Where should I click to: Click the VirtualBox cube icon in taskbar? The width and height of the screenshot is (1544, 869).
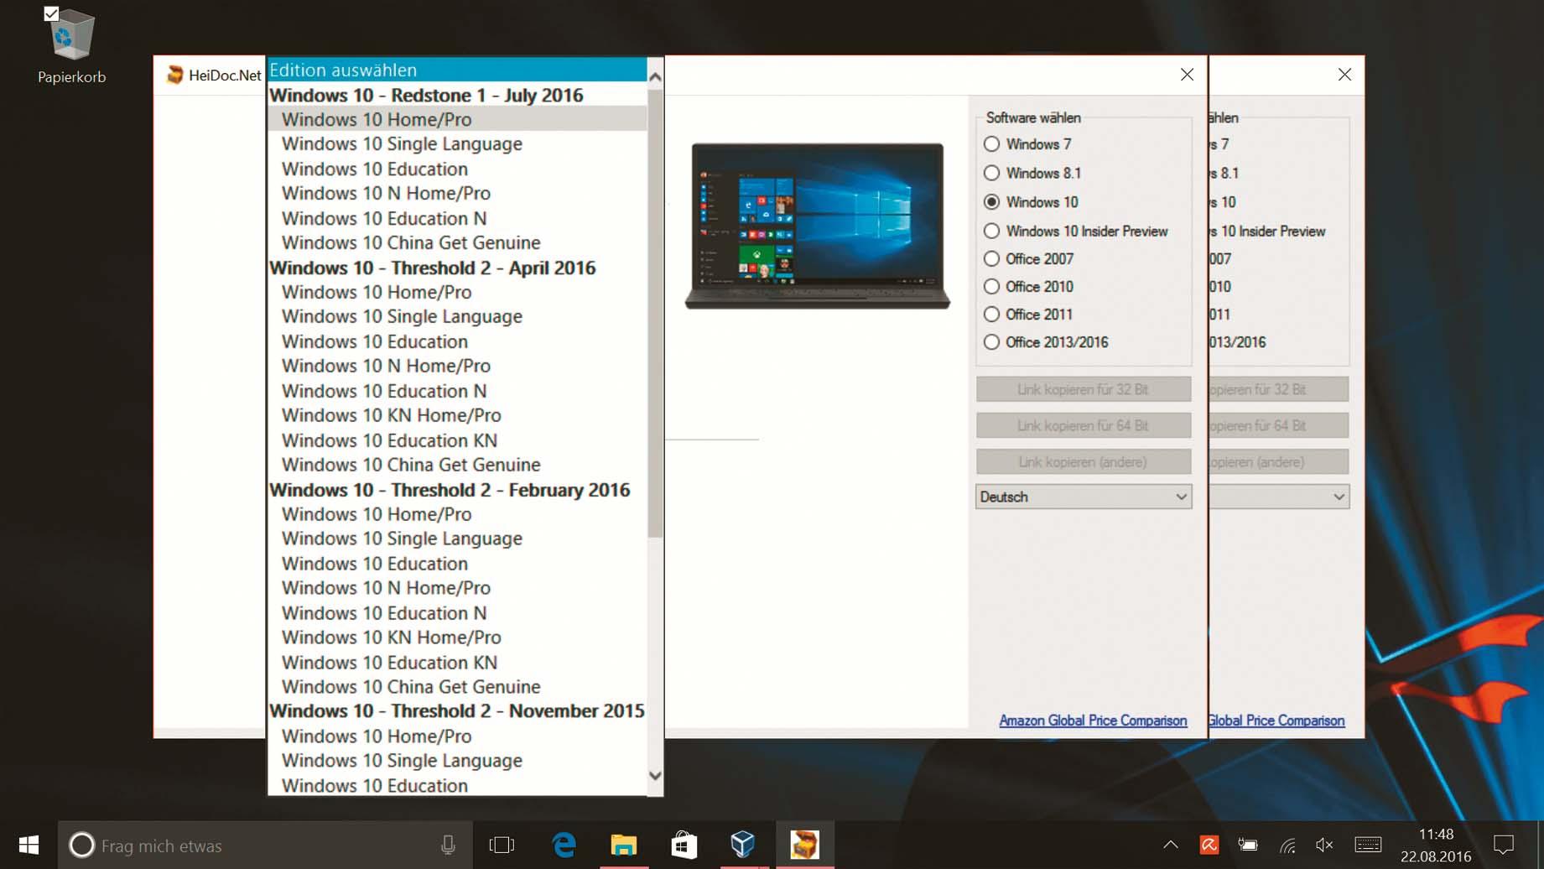pyautogui.click(x=742, y=845)
